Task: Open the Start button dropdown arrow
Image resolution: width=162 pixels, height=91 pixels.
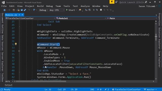Action: coord(76,10)
